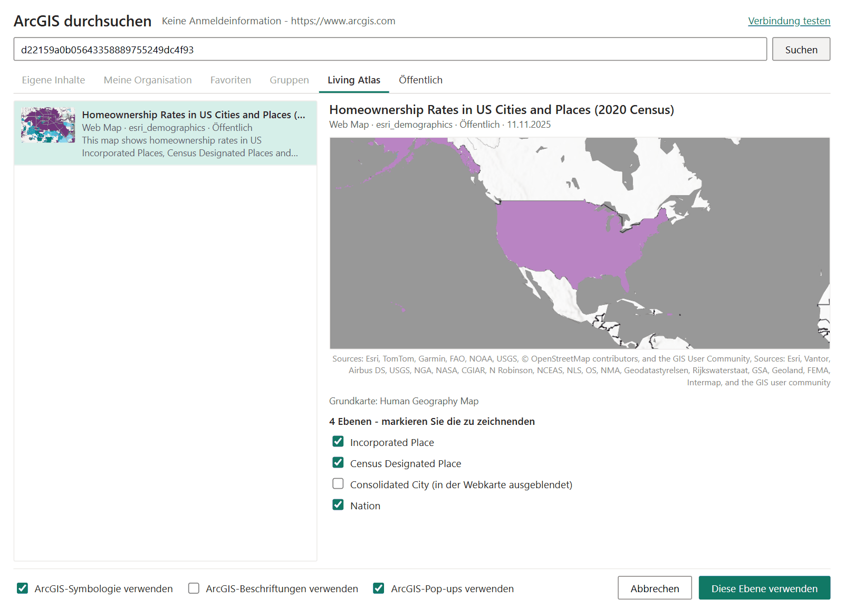Open the Meine Organisation tab
Screen dimensions: 844x608
pos(148,80)
